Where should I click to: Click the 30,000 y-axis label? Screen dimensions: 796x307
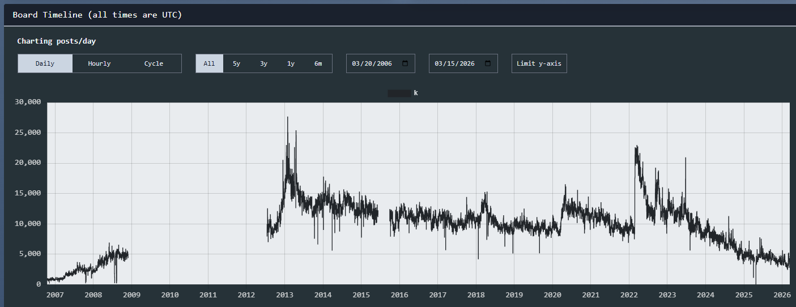[27, 102]
